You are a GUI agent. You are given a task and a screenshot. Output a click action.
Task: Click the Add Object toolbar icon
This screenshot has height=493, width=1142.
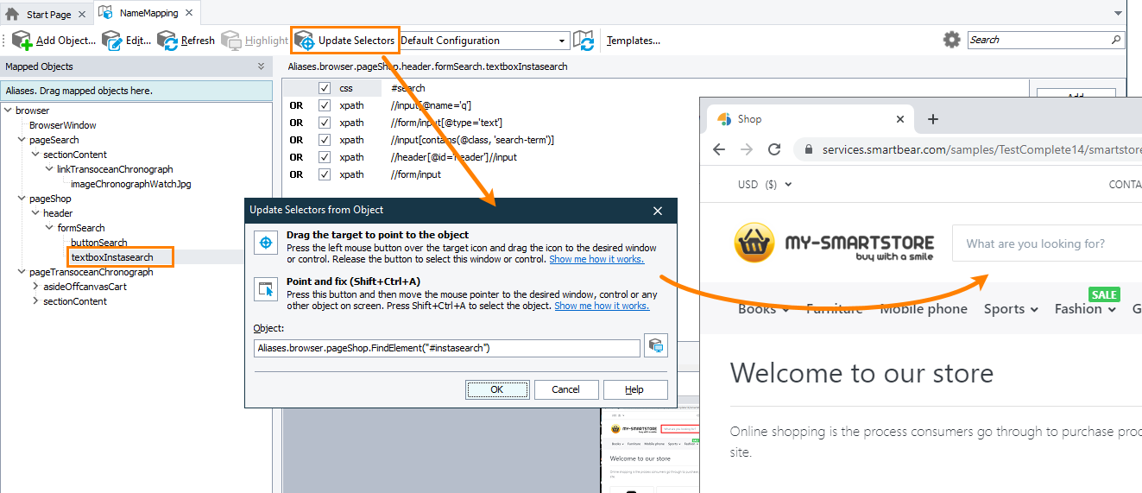click(22, 41)
